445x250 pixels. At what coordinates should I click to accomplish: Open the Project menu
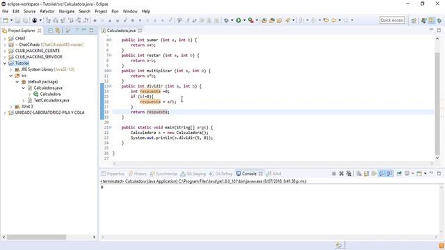pos(101,11)
